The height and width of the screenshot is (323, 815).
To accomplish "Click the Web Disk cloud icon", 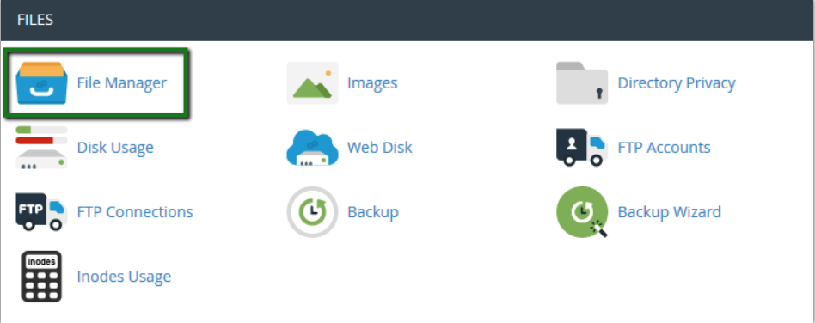I will point(312,148).
